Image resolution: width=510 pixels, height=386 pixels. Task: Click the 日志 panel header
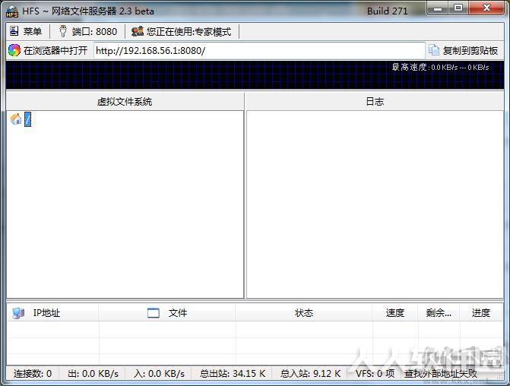click(375, 102)
